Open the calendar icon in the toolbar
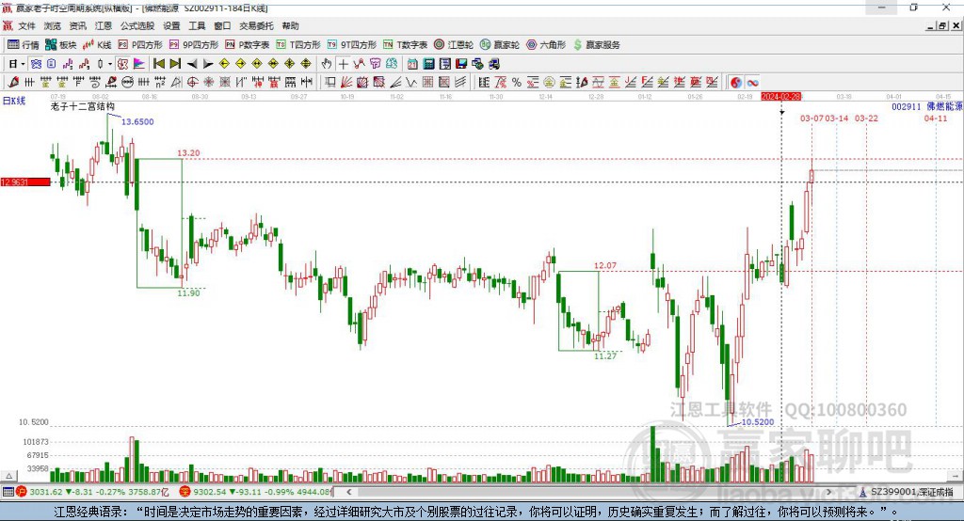Screen dimensions: 964x521 (412, 63)
